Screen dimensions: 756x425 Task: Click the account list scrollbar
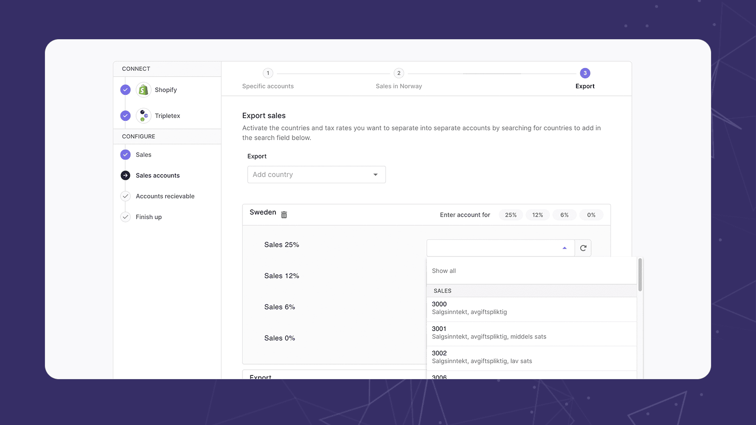[x=640, y=275]
